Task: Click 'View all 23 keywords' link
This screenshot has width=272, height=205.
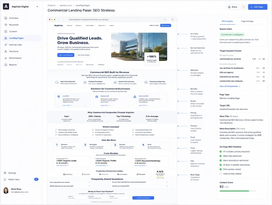Action: tap(230, 86)
